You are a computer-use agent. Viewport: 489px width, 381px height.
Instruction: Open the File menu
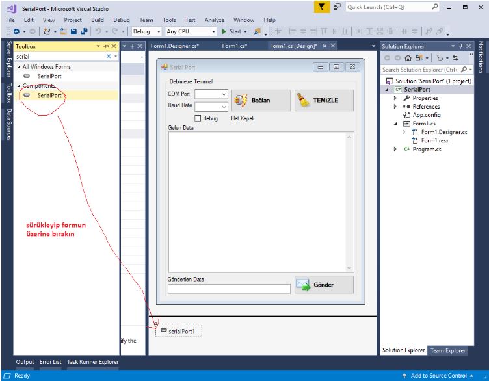click(10, 20)
